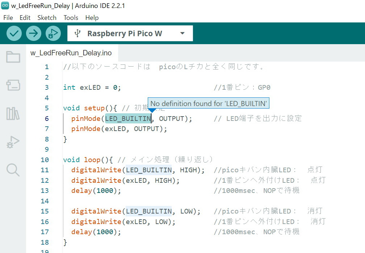Open the Edit menu

click(x=25, y=18)
